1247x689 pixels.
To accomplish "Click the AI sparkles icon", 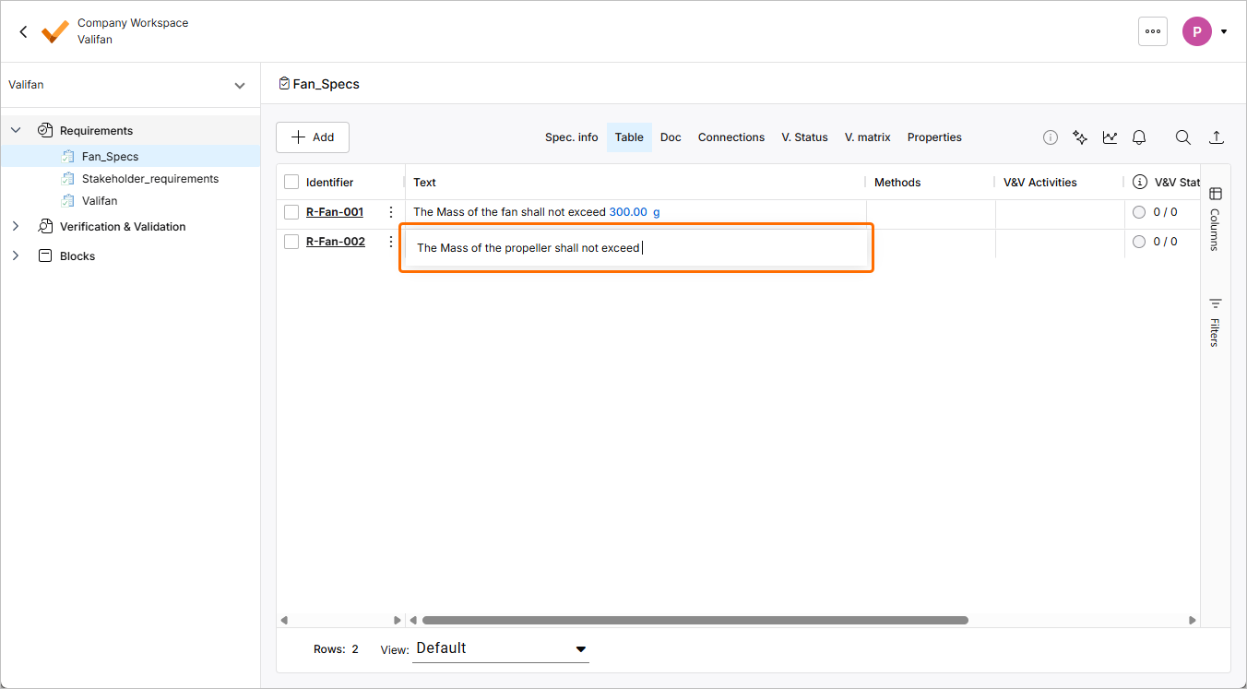I will [1080, 137].
